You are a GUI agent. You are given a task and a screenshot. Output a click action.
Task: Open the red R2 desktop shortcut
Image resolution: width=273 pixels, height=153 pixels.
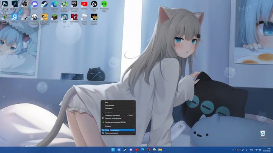[x=74, y=18]
